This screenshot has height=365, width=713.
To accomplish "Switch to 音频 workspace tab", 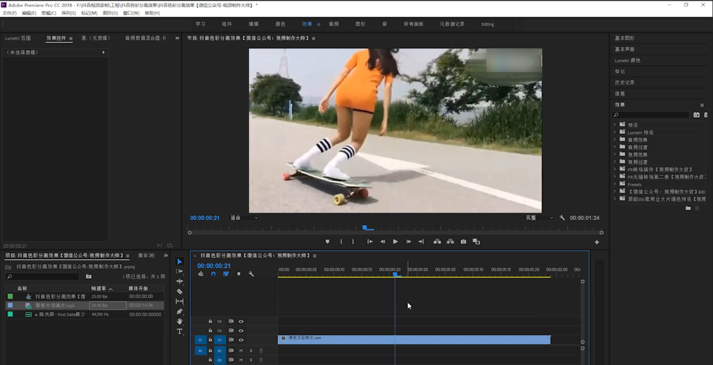I will point(334,24).
